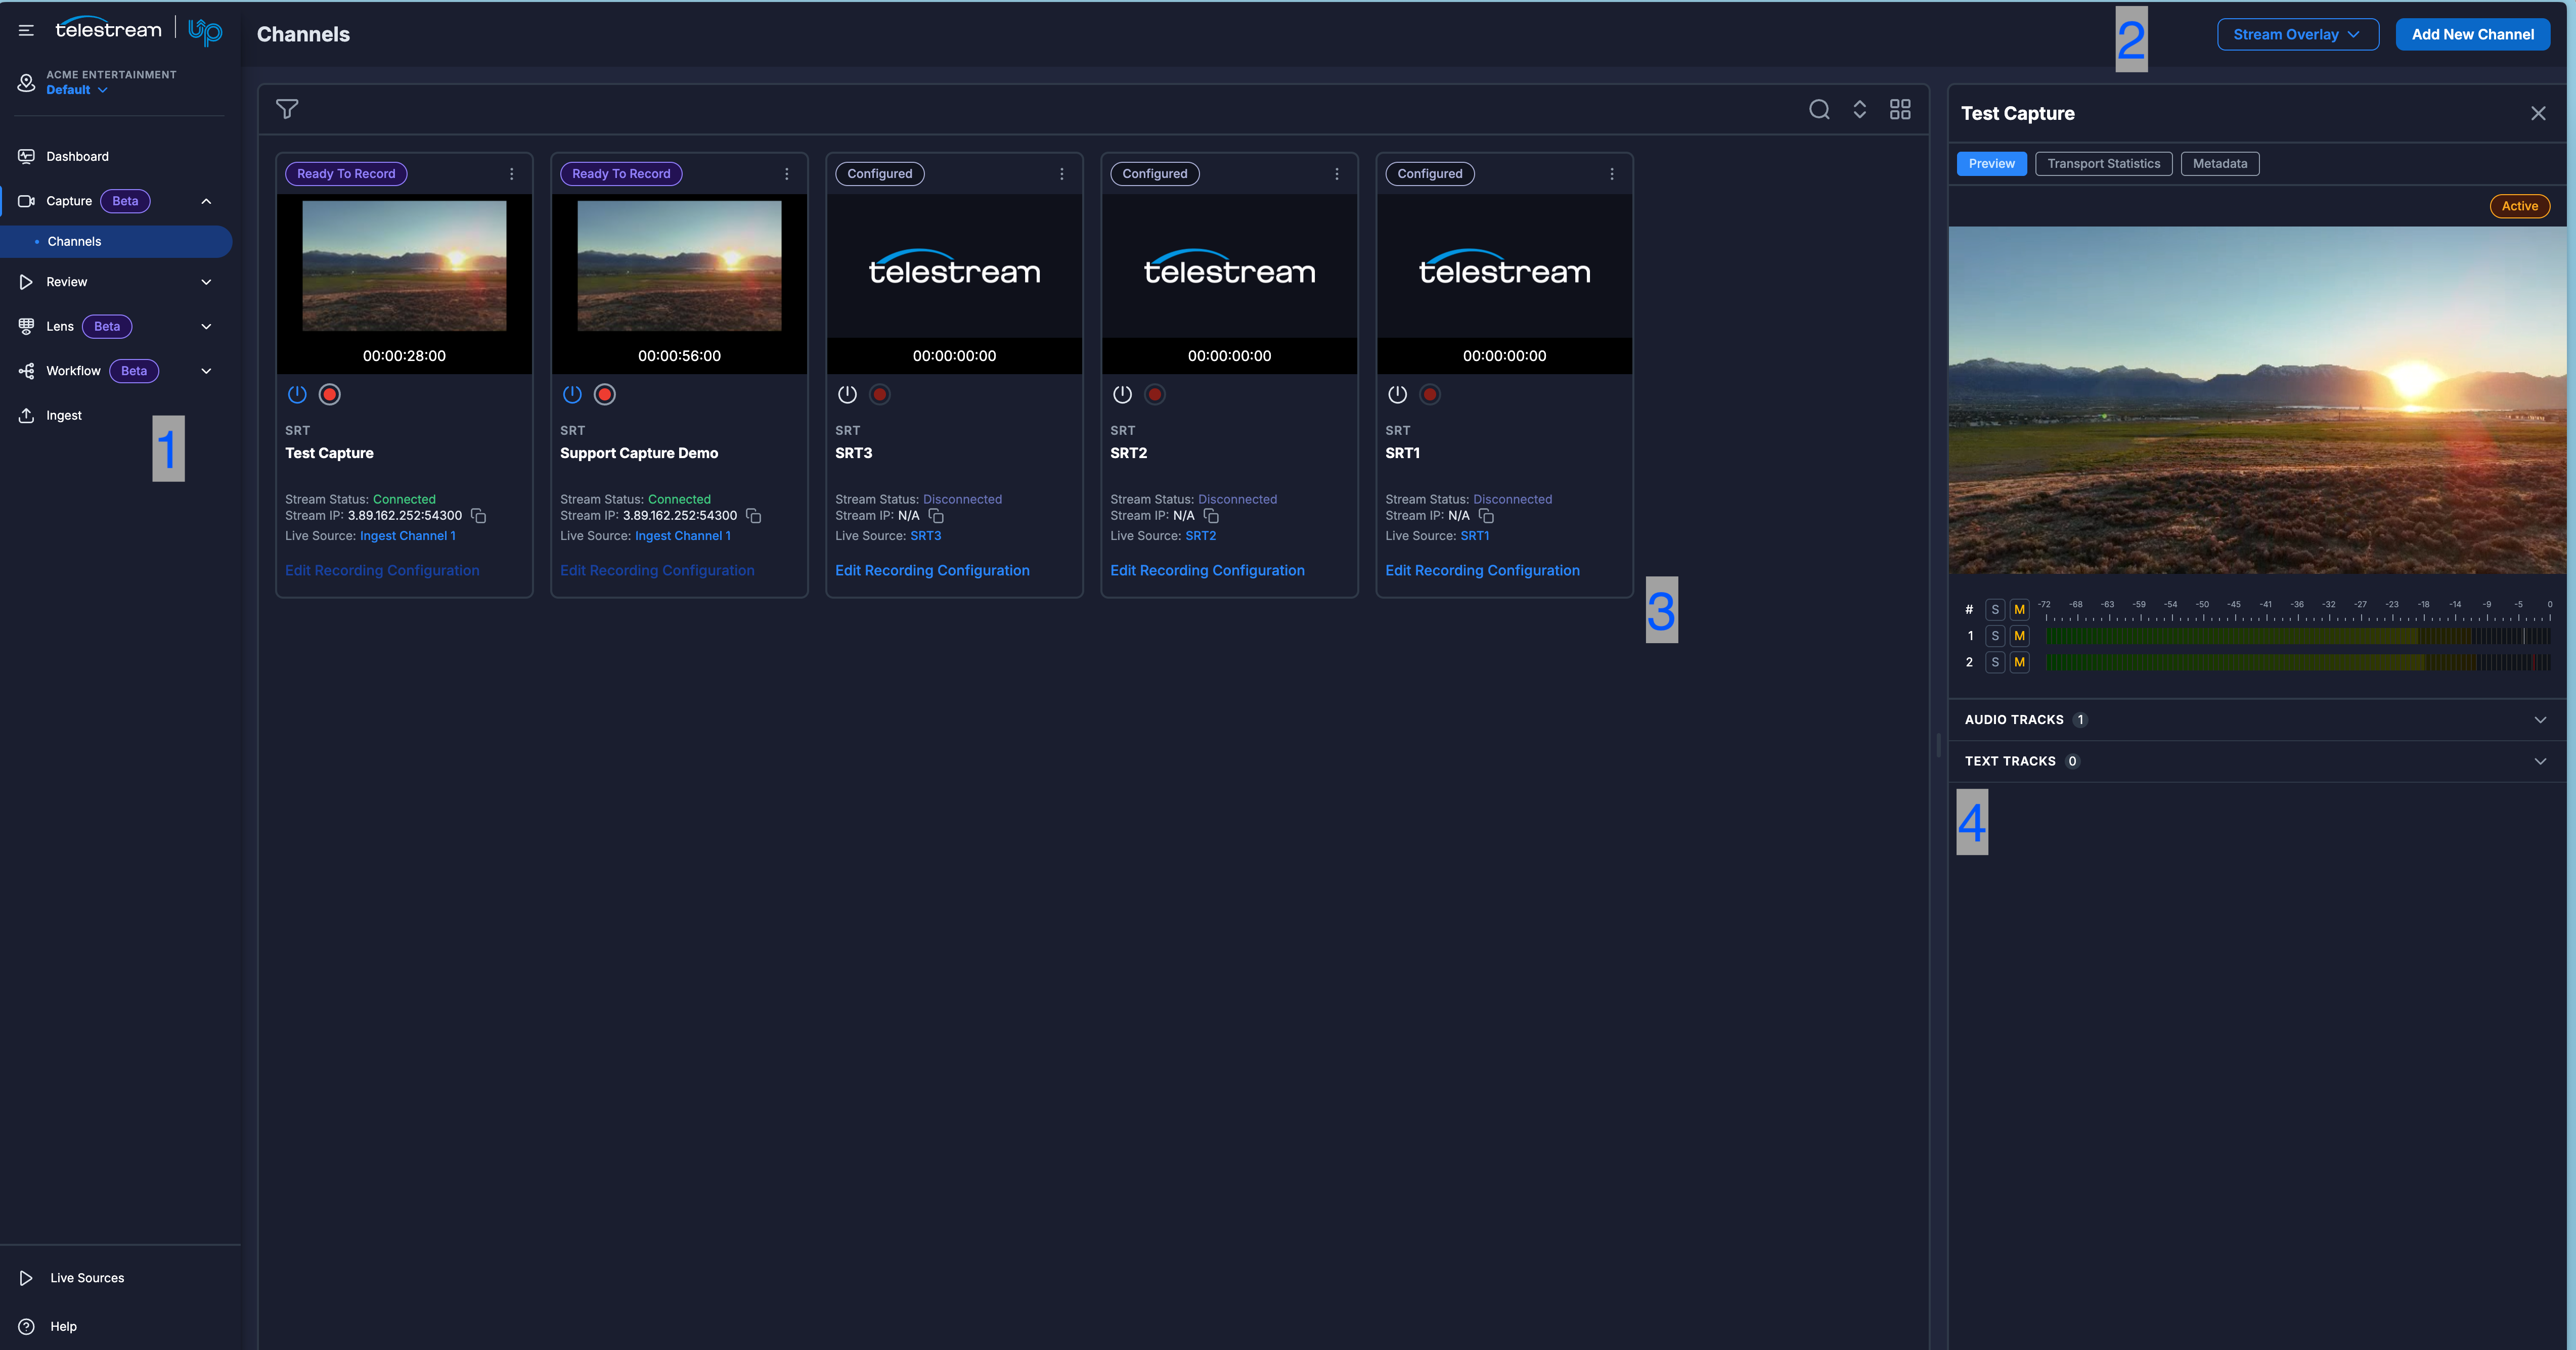Viewport: 2576px width, 1350px height.
Task: Open the channel filter funnel icon
Action: click(x=287, y=109)
